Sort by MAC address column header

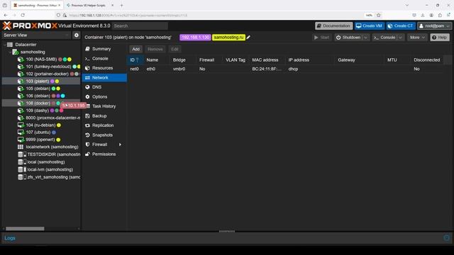coord(267,59)
